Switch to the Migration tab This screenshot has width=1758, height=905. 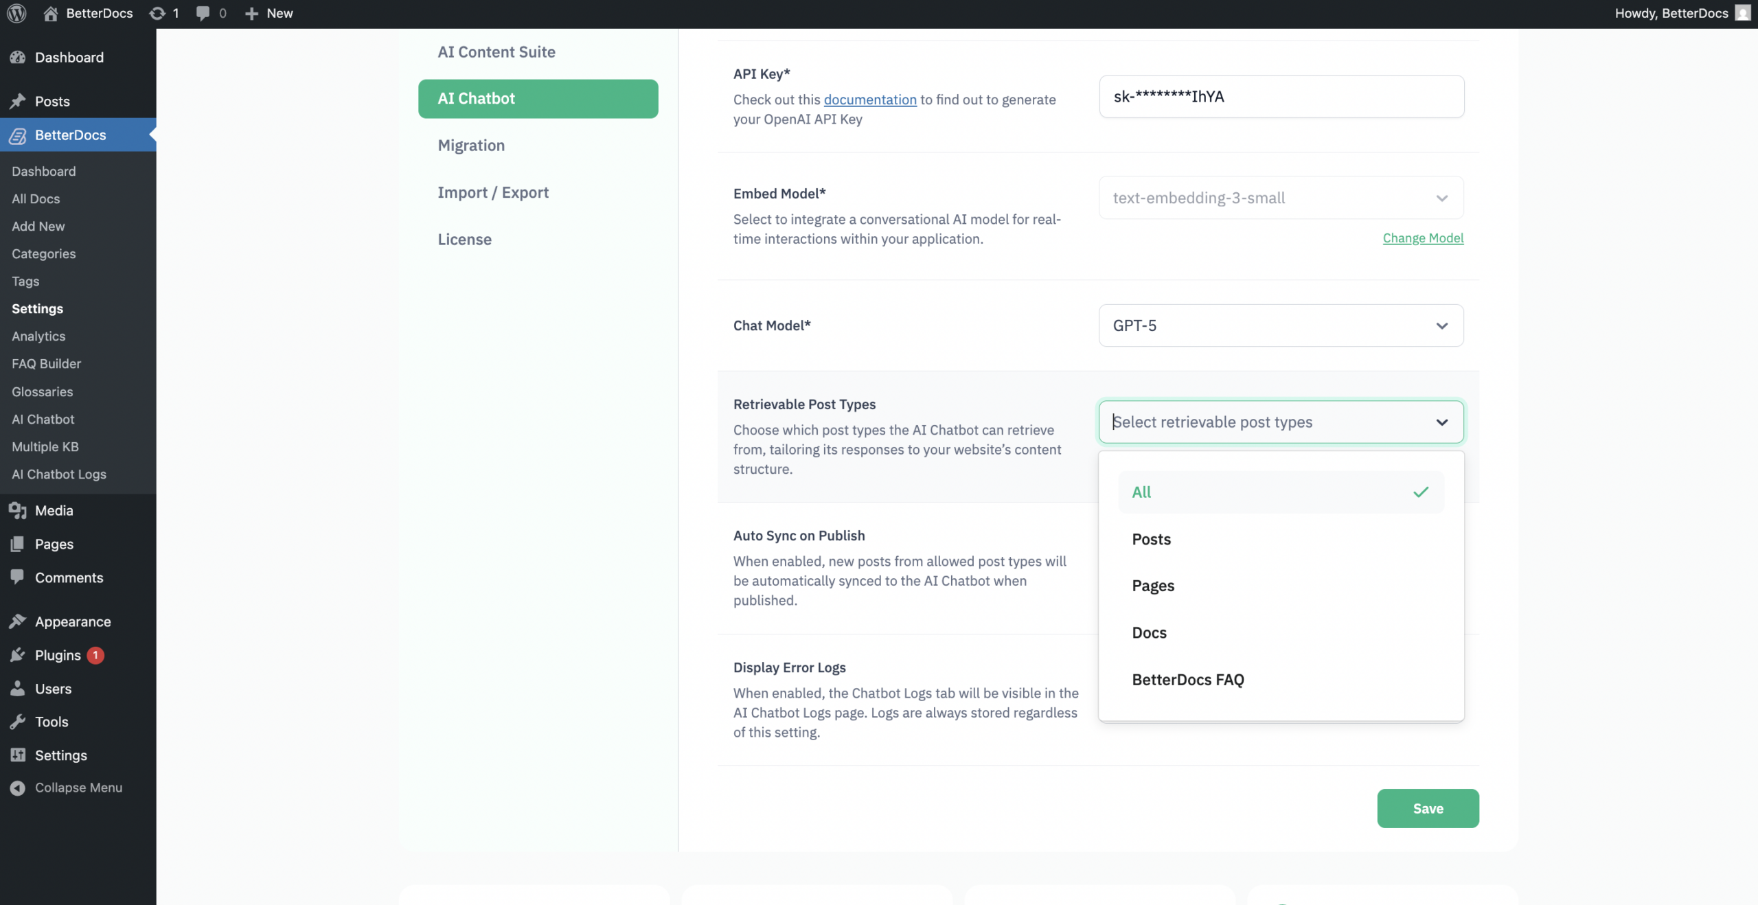point(538,146)
